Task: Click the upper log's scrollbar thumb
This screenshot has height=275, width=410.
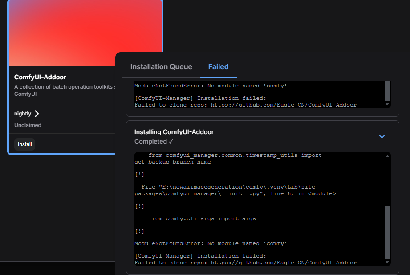Action: [x=387, y=91]
